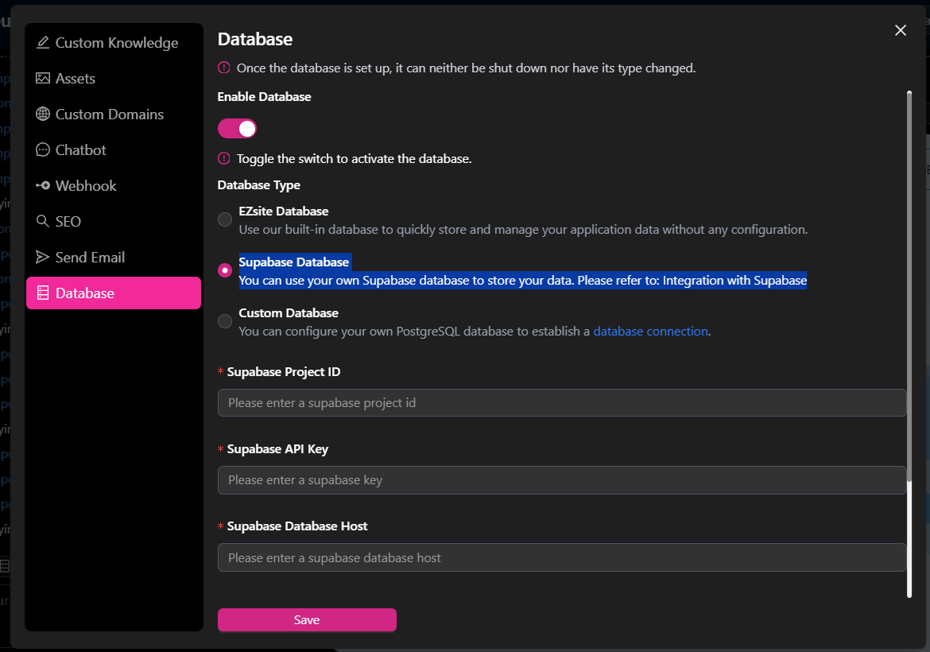Turn off the Enable Database switch
The width and height of the screenshot is (930, 652).
tap(237, 128)
